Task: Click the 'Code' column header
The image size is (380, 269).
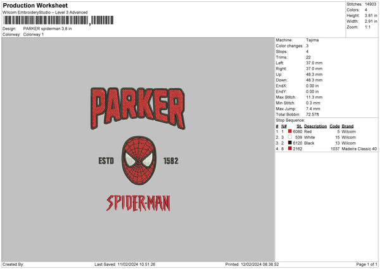Action: pyautogui.click(x=334, y=126)
